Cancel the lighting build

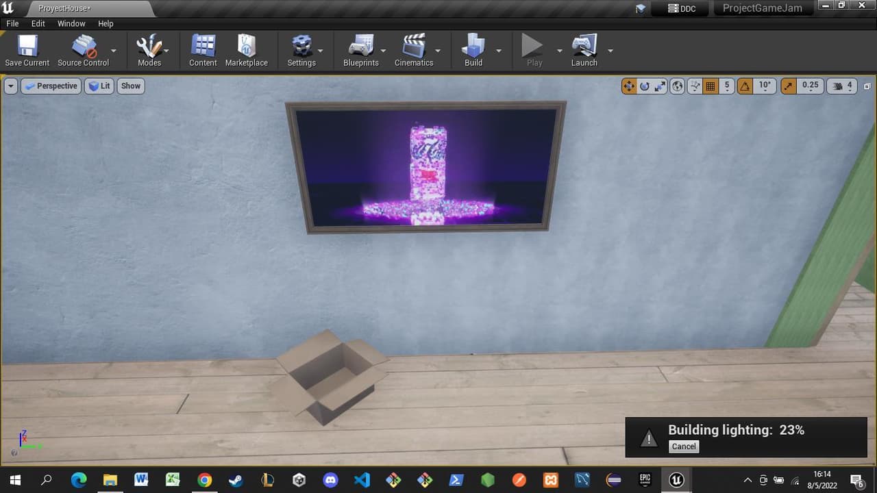pyautogui.click(x=683, y=446)
